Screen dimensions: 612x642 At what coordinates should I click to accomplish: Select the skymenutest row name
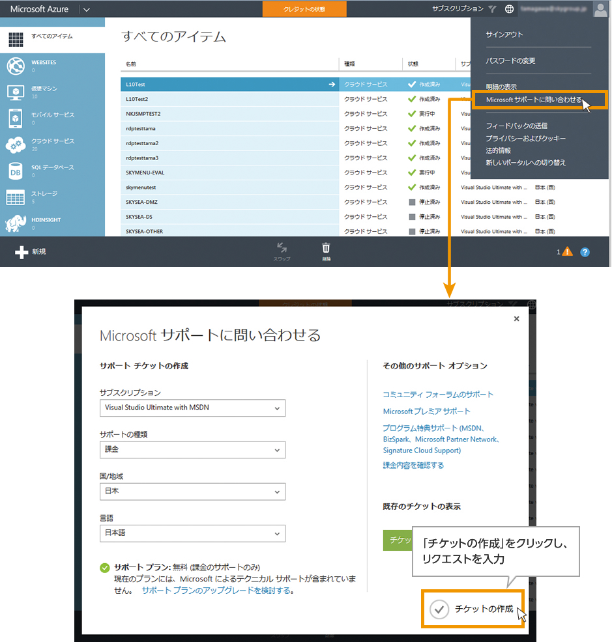(141, 188)
